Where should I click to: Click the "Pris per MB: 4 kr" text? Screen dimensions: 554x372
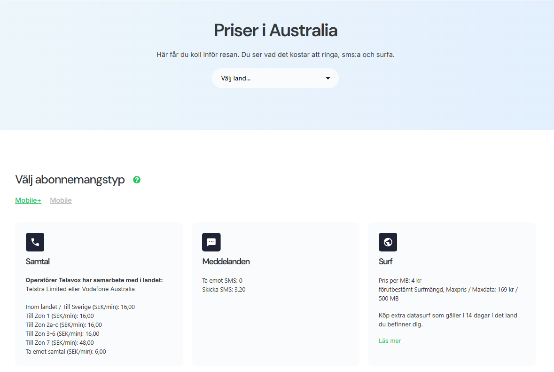pyautogui.click(x=400, y=280)
